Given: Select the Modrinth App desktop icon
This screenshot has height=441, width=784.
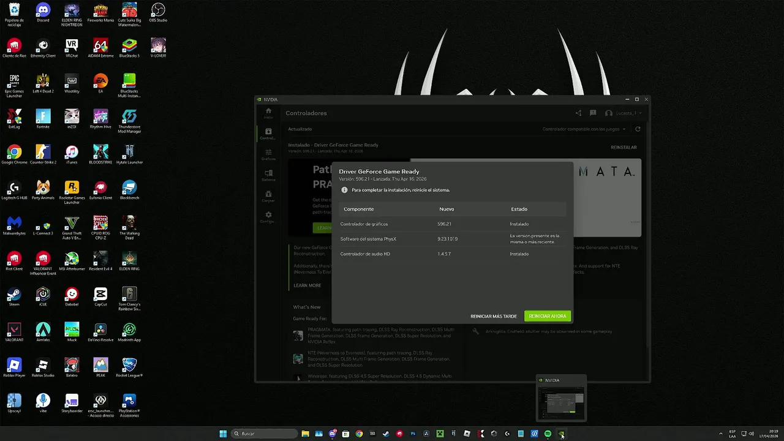Looking at the screenshot, I should [129, 333].
